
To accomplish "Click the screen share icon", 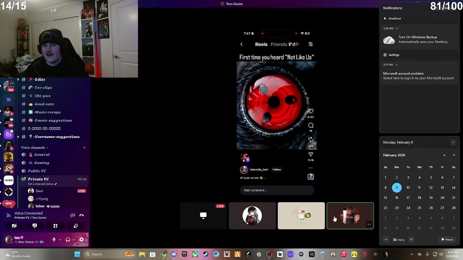I will [35, 226].
